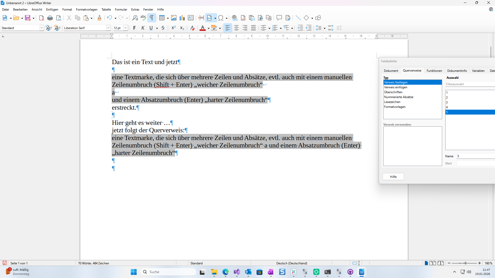Switch to the Funktionen tab
Screen dimensions: 495x278
pyautogui.click(x=434, y=71)
